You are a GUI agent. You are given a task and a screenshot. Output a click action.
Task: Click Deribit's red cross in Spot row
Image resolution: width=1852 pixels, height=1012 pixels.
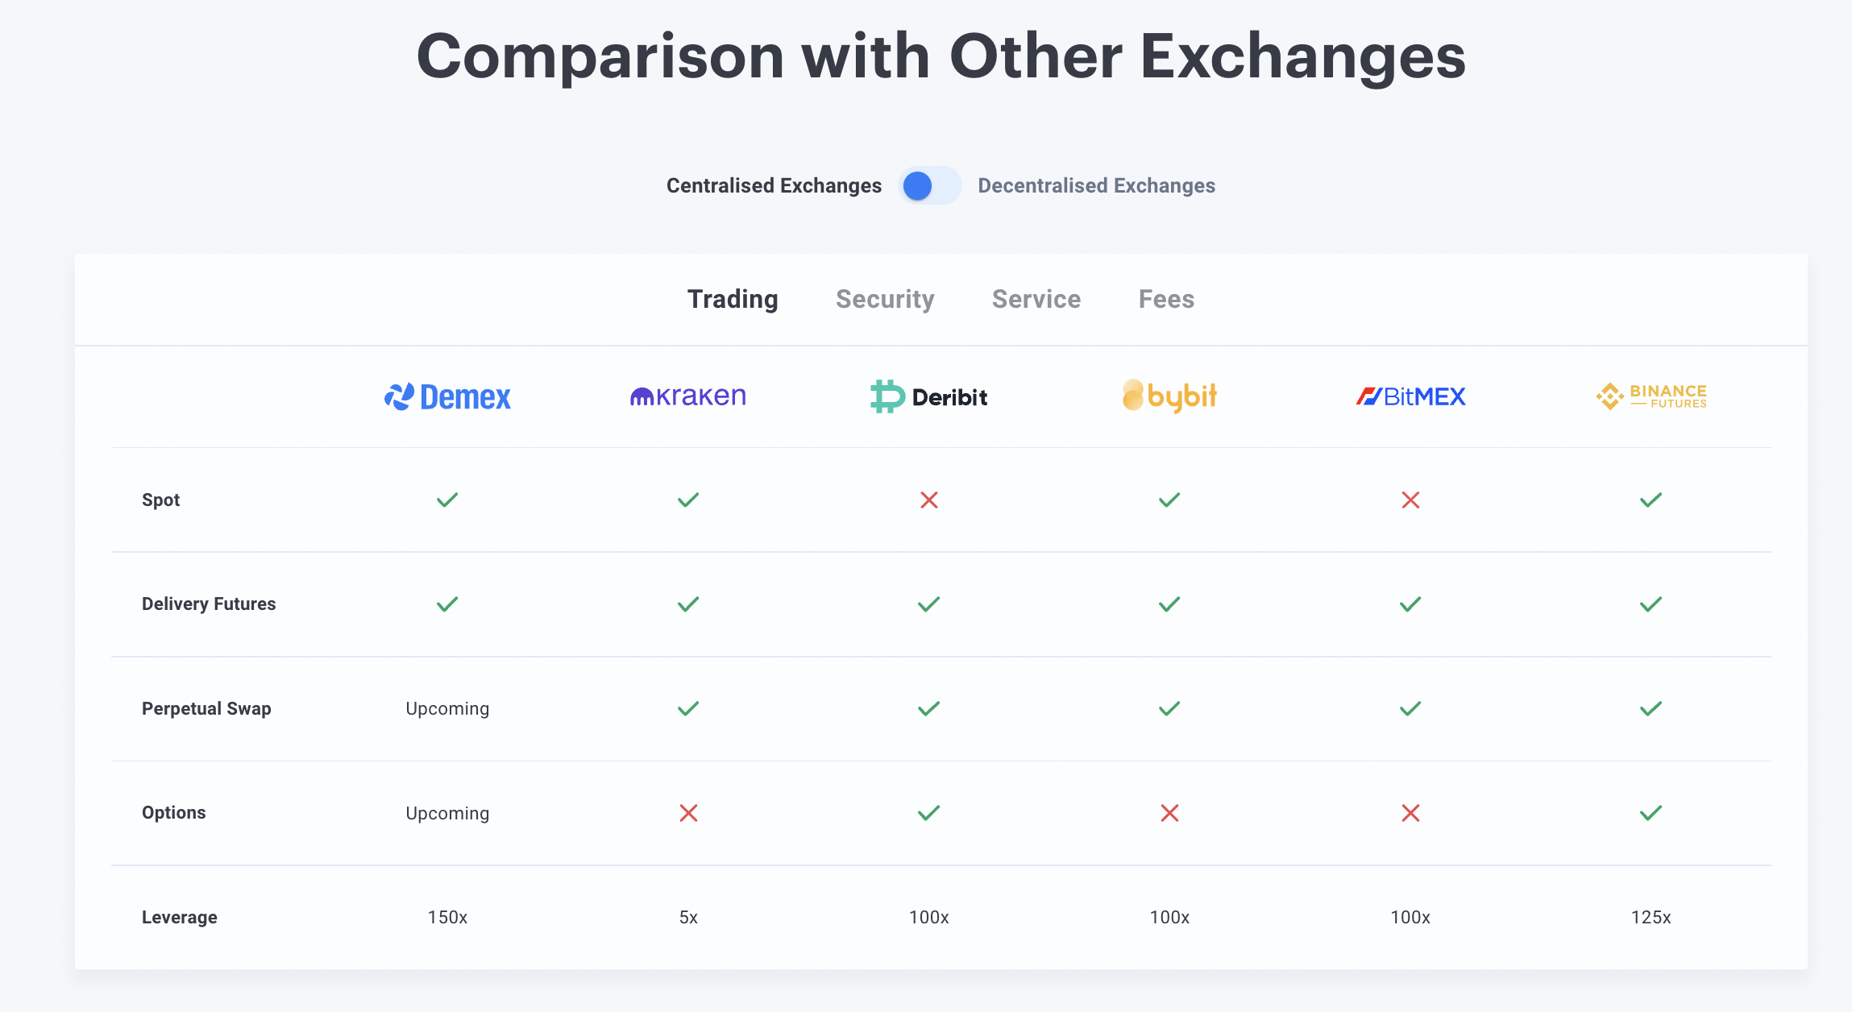coord(929,500)
